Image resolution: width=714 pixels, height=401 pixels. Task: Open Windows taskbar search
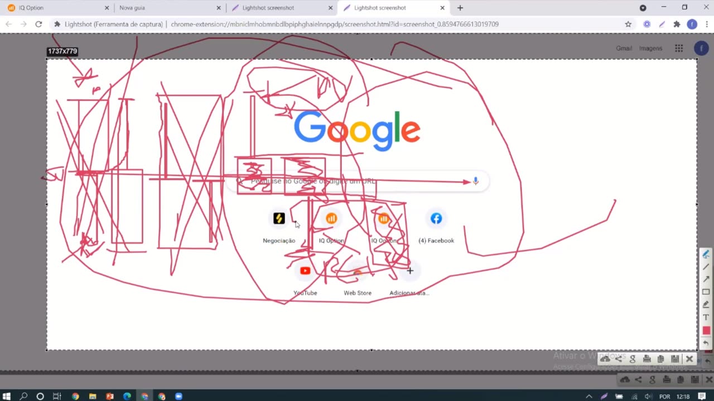(x=23, y=396)
